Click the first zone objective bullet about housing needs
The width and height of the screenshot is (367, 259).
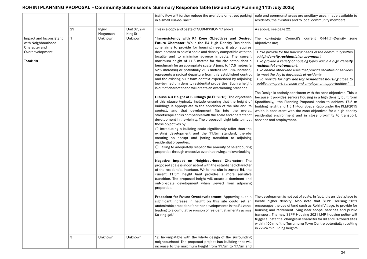pyautogui.click(x=304, y=54)
